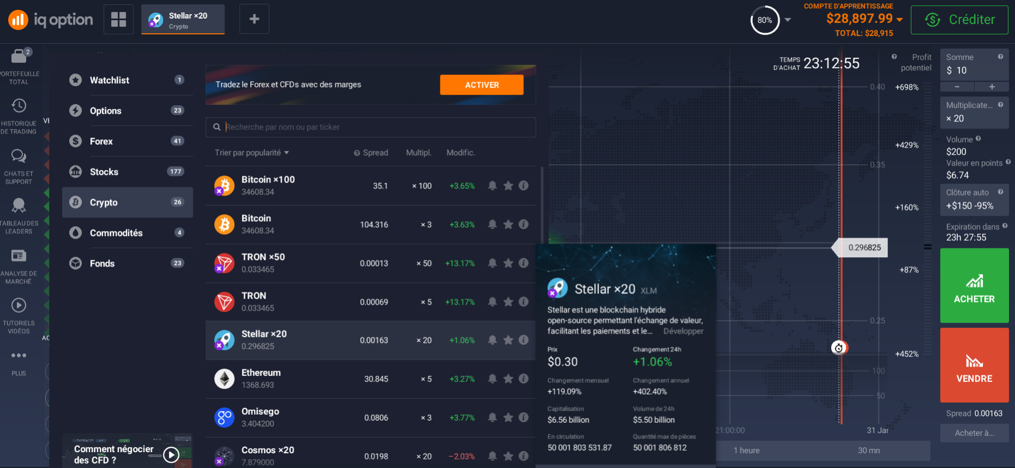Select the Ethereum asset row
This screenshot has height=468, width=1015.
[371, 379]
